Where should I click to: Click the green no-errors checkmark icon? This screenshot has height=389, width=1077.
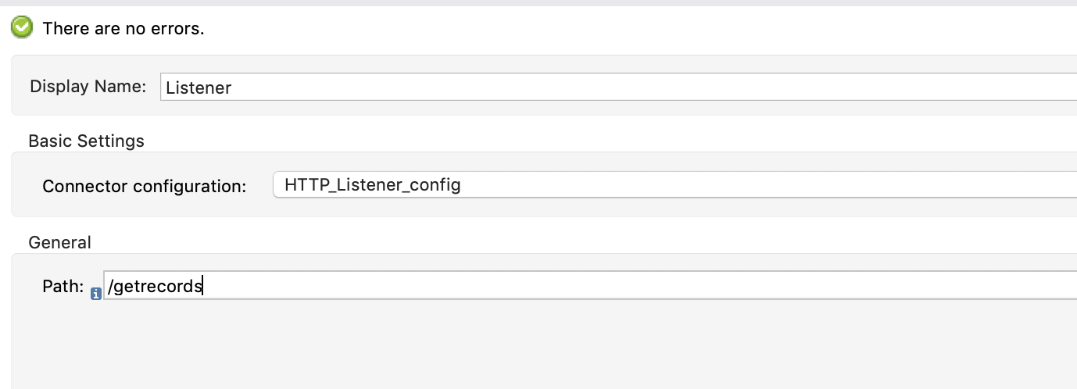tap(22, 28)
